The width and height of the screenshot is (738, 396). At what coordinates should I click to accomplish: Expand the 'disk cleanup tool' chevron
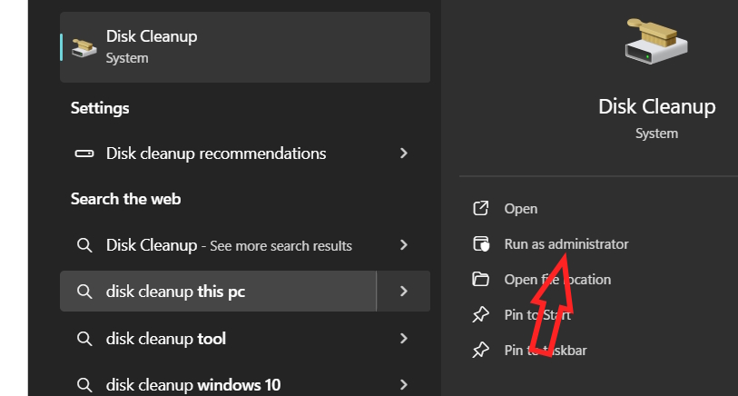[x=404, y=339]
